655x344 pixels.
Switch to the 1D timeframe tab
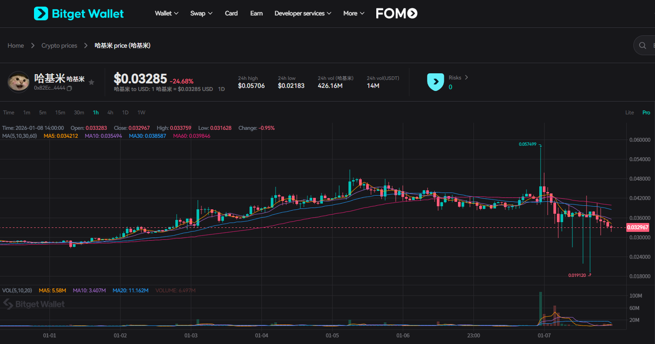[125, 113]
